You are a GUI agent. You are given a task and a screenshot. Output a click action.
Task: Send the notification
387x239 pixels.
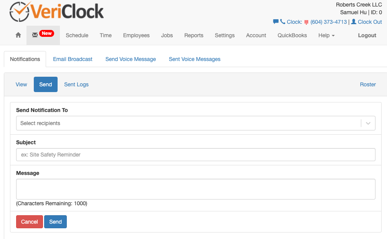(55, 221)
